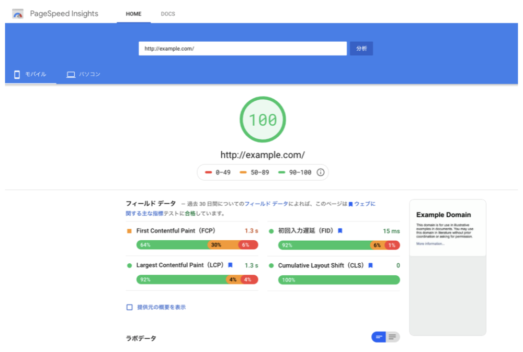The width and height of the screenshot is (523, 352).
Task: Toggle the expanded list lab data view
Action: point(393,337)
